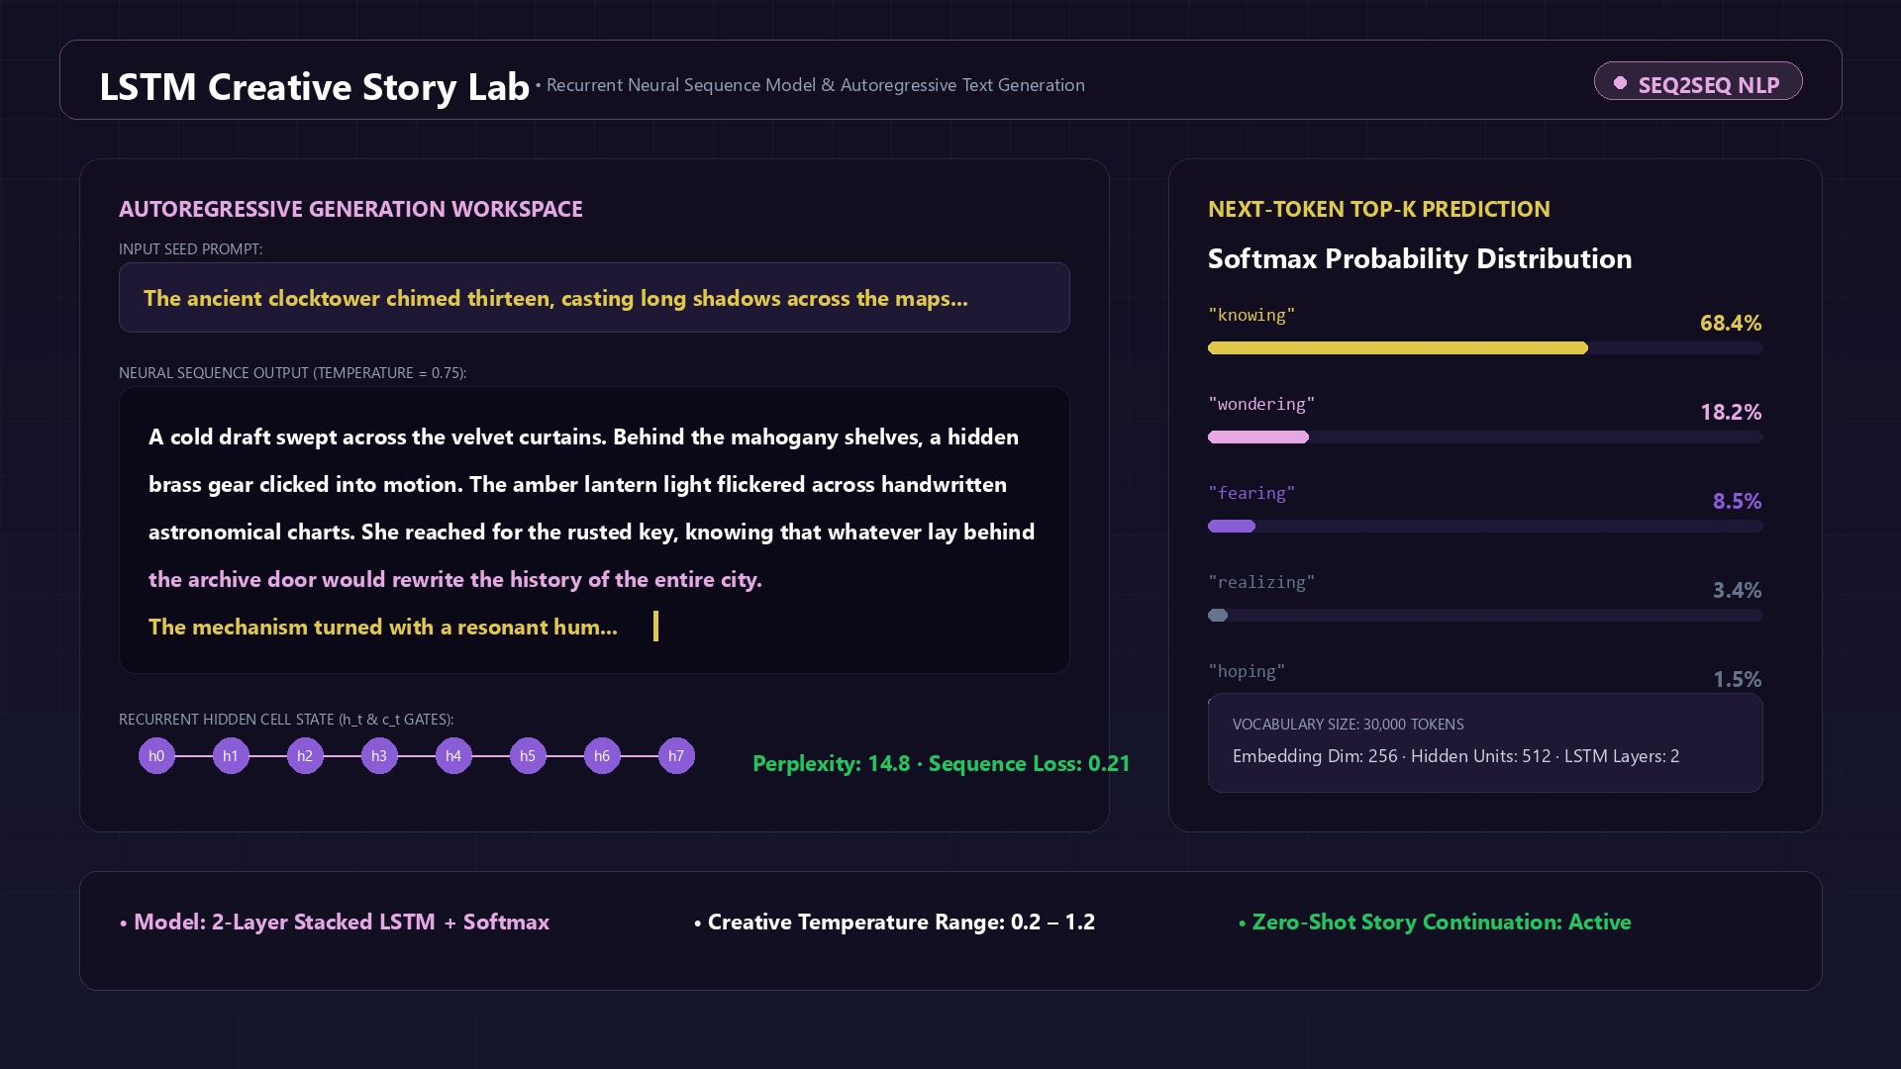This screenshot has width=1901, height=1069.
Task: Click the Neural Sequence Output temperature label
Action: pyautogui.click(x=292, y=373)
